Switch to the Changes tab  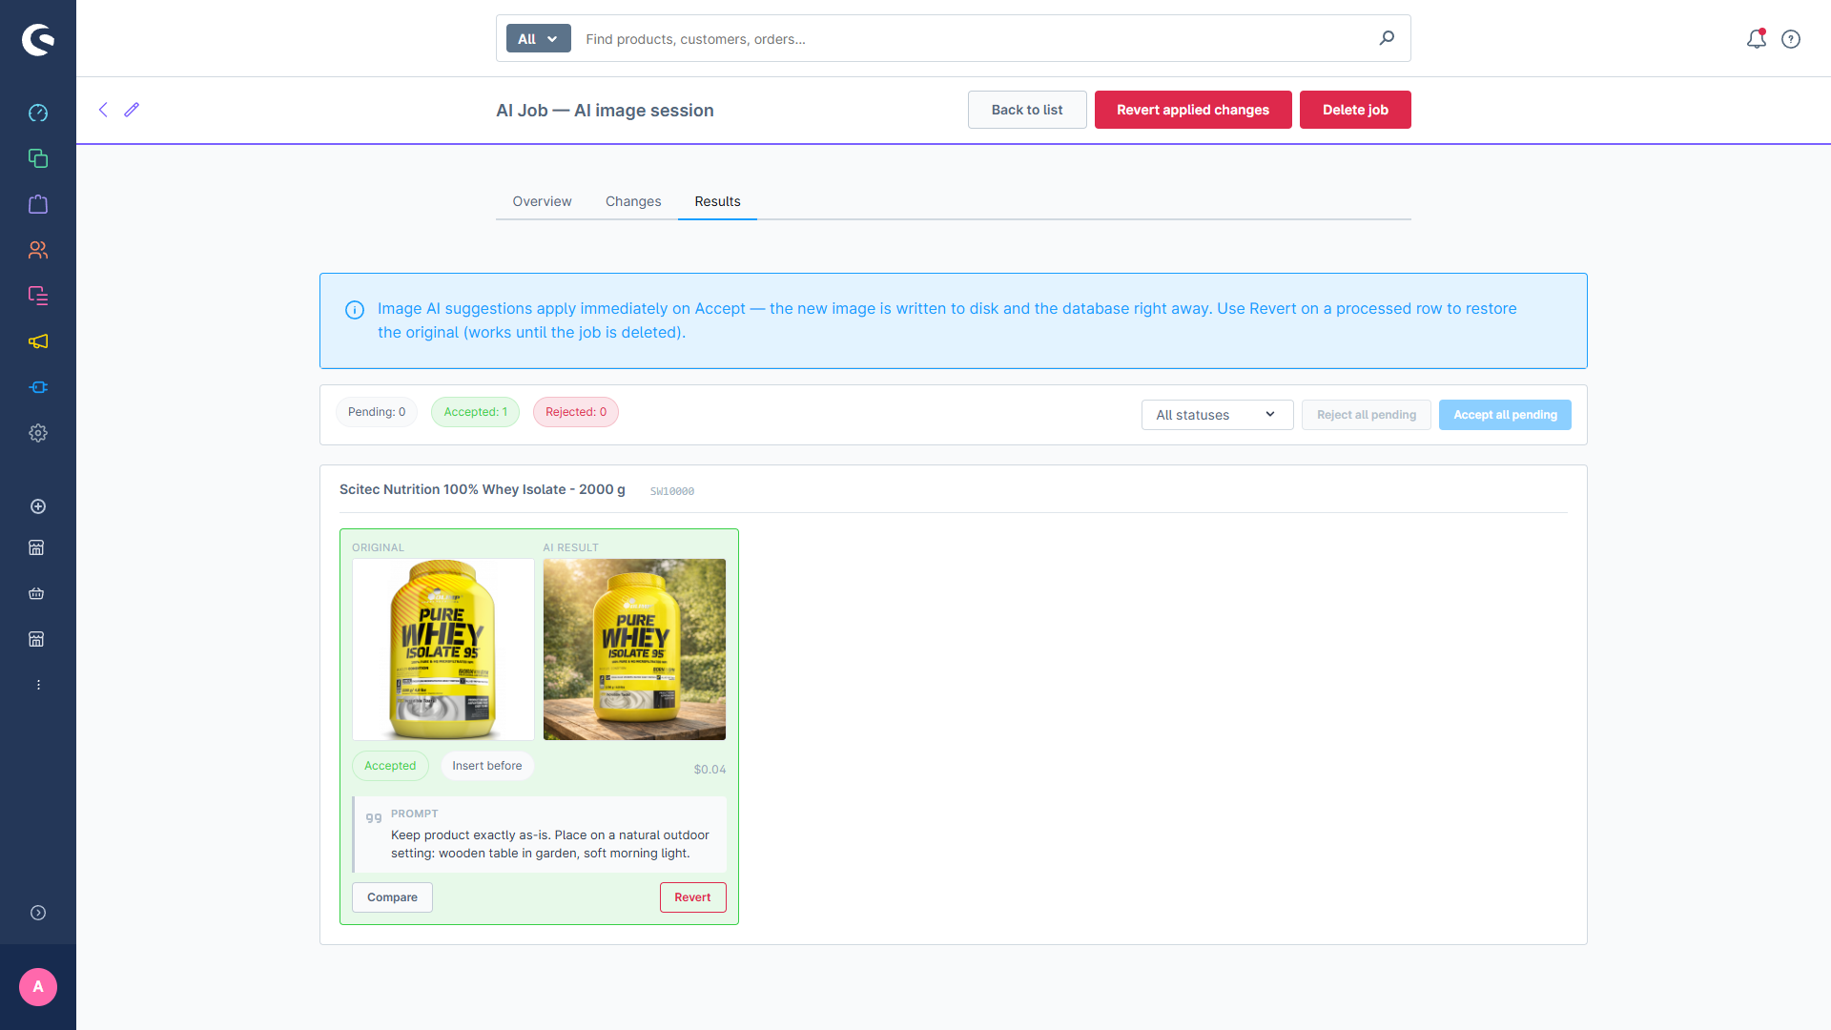pyautogui.click(x=633, y=201)
